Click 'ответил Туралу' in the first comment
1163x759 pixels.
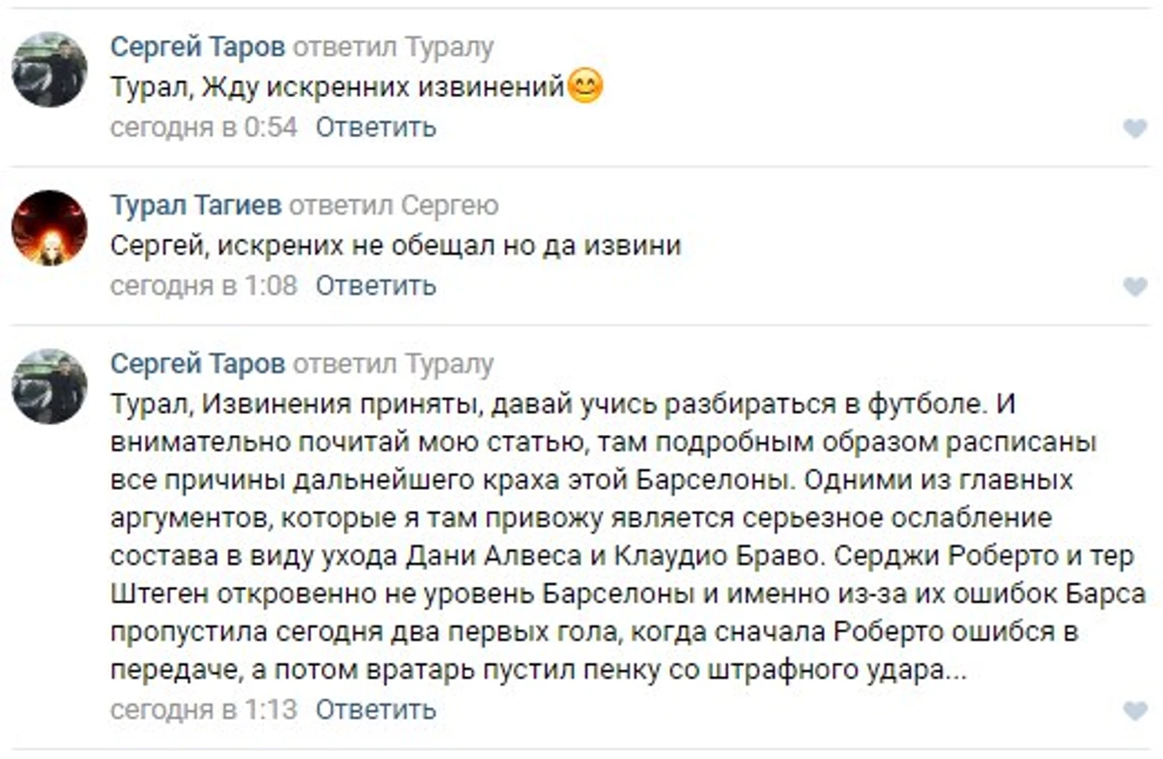tap(394, 47)
